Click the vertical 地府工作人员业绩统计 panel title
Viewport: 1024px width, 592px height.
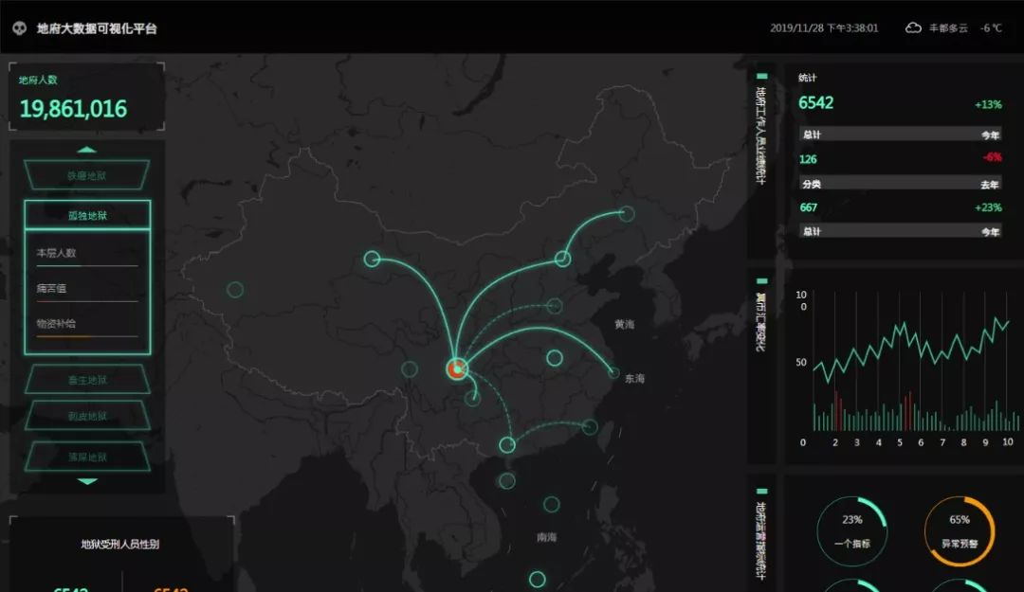pyautogui.click(x=760, y=135)
